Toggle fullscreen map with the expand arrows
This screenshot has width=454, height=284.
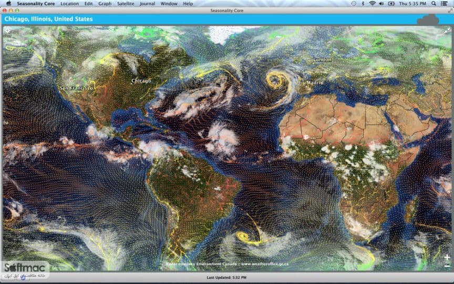(x=447, y=30)
